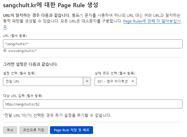Click Page Rule 저장 및 배포 button
187x137 pixels.
click(72, 130)
